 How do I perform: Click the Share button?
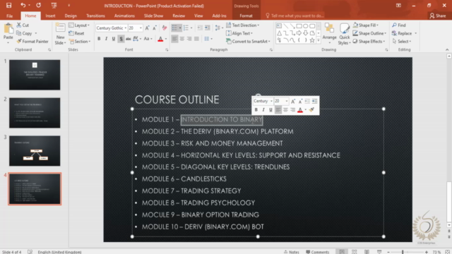(x=438, y=16)
